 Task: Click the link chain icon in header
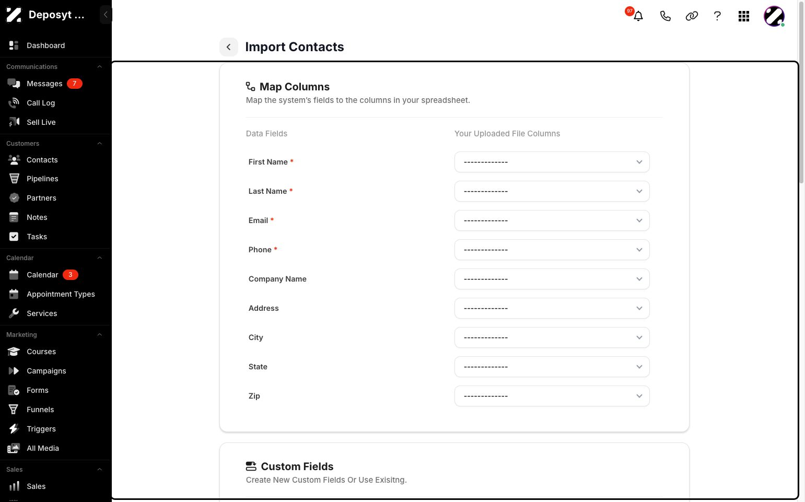click(x=692, y=16)
